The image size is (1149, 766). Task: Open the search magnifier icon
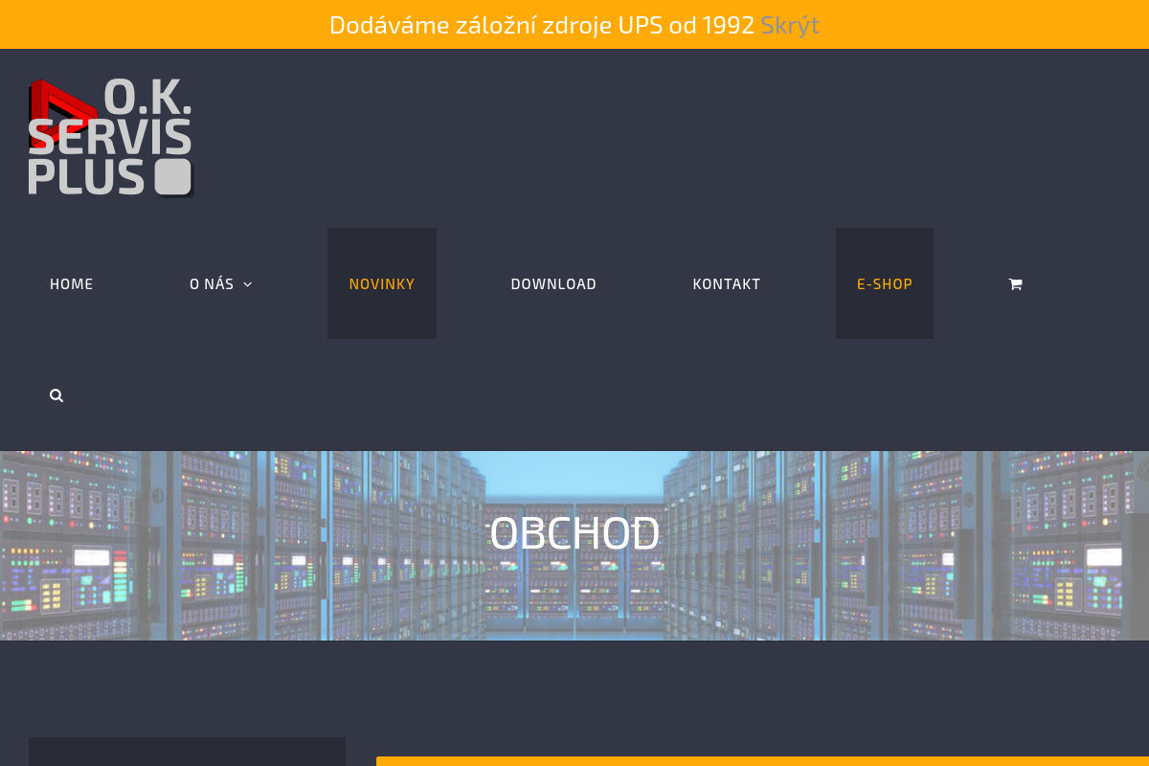coord(56,395)
